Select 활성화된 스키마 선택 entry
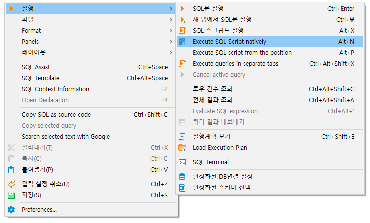This screenshot has height=223, width=370. [270, 188]
